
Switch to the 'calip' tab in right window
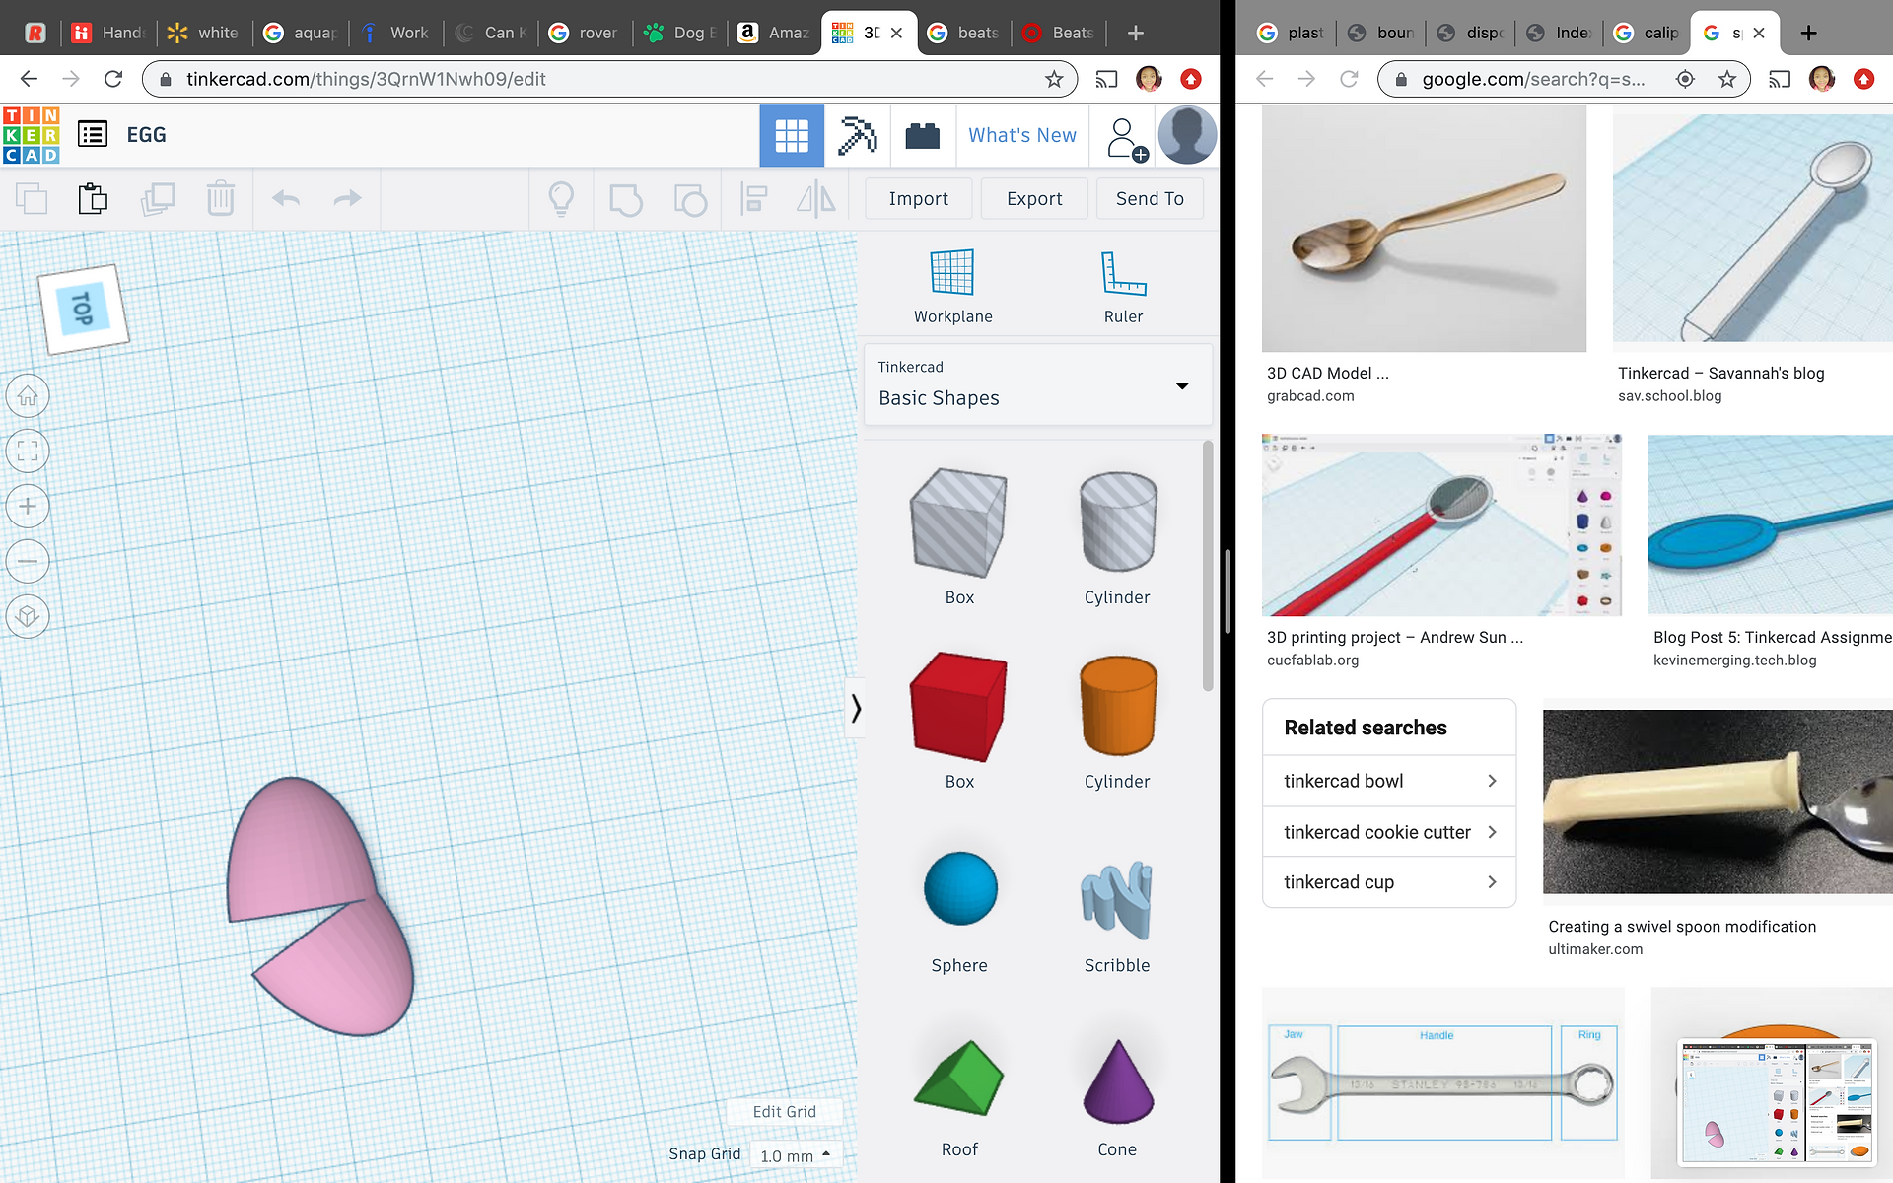coord(1647,33)
